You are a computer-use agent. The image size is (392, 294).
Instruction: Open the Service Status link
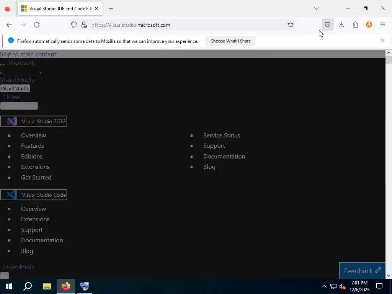pyautogui.click(x=222, y=135)
